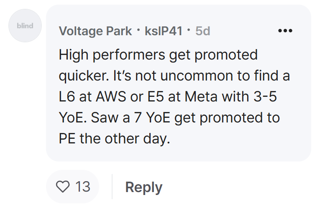Viewport: 320px width, 208px height.
Task: Click the blind avatar logo
Action: [x=25, y=26]
